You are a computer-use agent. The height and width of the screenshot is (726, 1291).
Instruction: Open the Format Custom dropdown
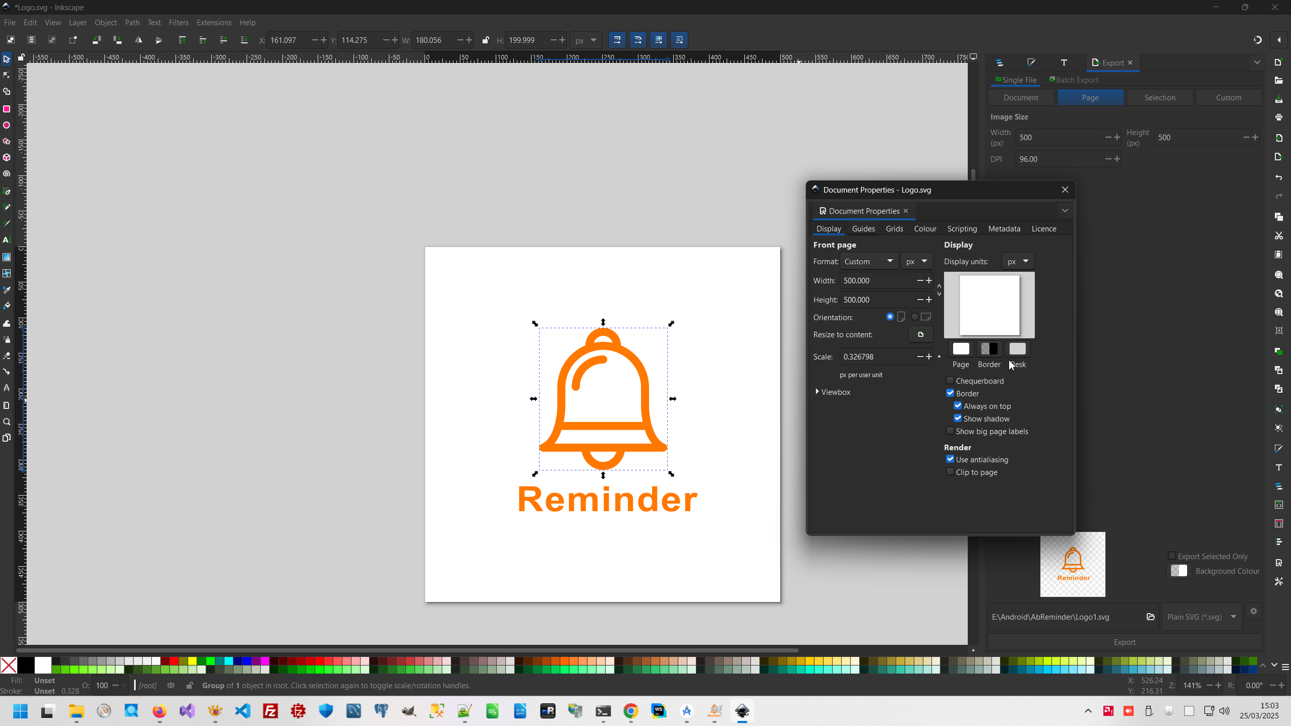tap(868, 261)
